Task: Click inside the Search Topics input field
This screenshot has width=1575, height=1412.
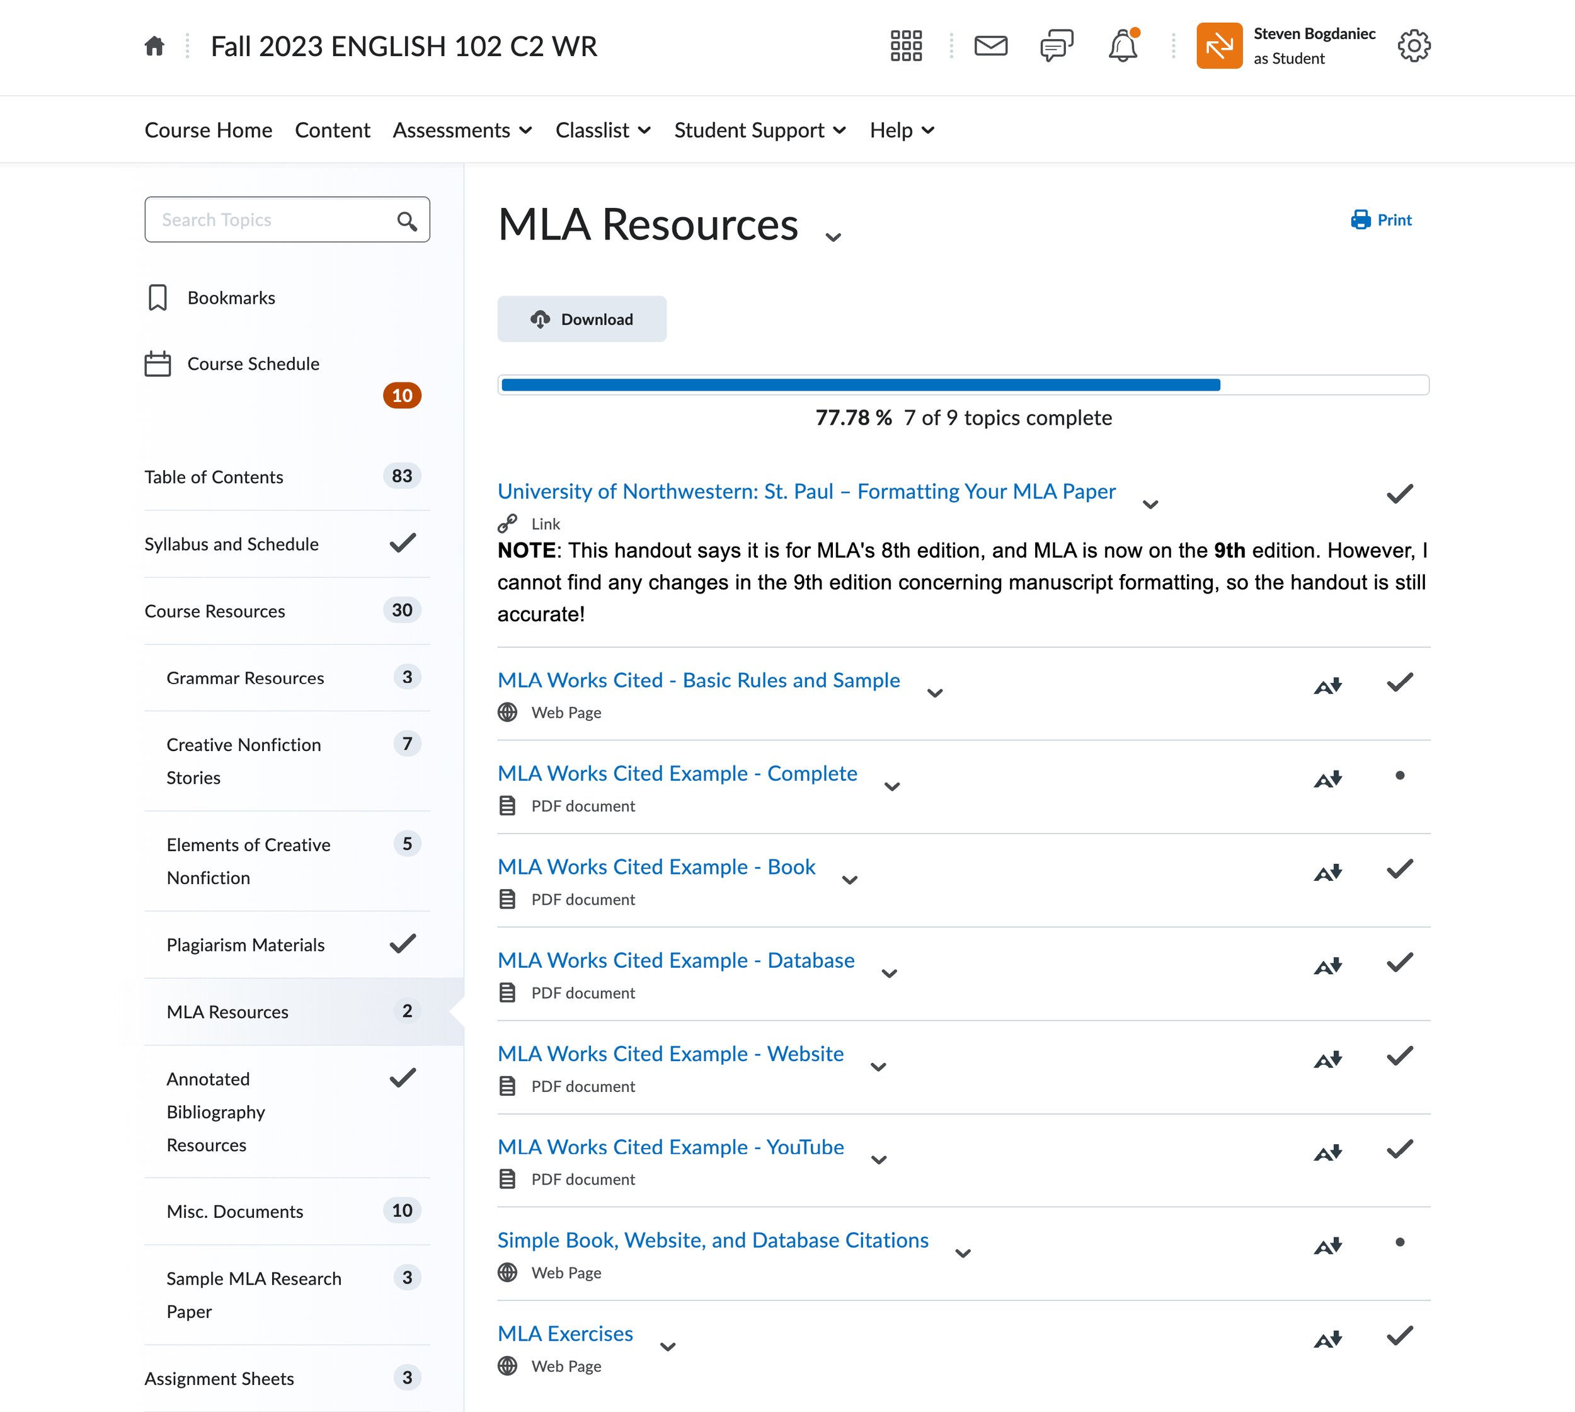Action: 272,221
